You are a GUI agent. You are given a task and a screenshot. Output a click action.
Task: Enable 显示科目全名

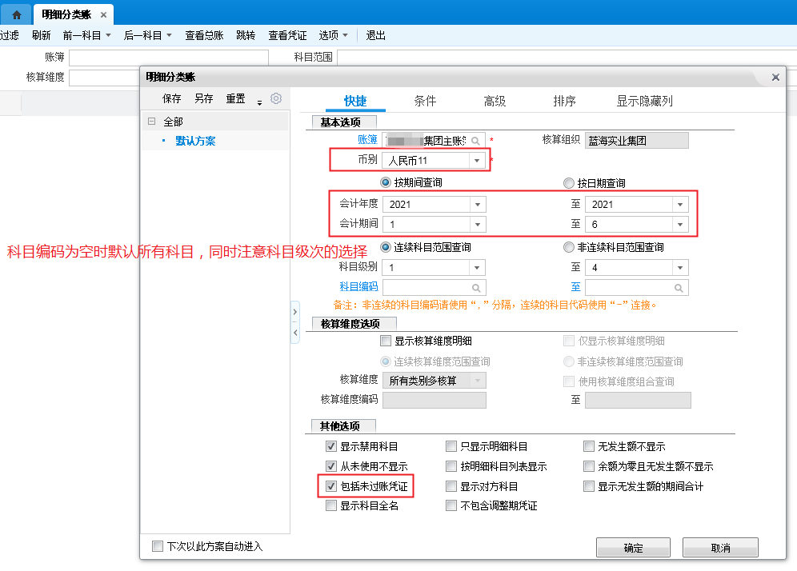331,505
